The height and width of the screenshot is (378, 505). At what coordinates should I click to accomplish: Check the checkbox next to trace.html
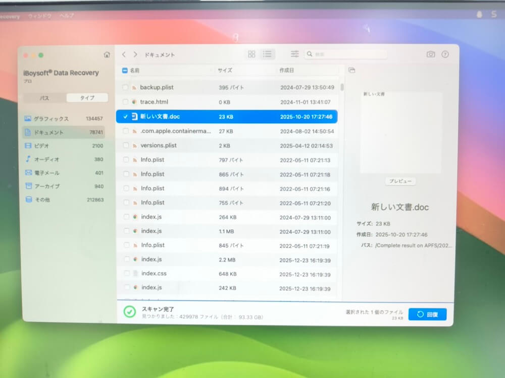[125, 102]
